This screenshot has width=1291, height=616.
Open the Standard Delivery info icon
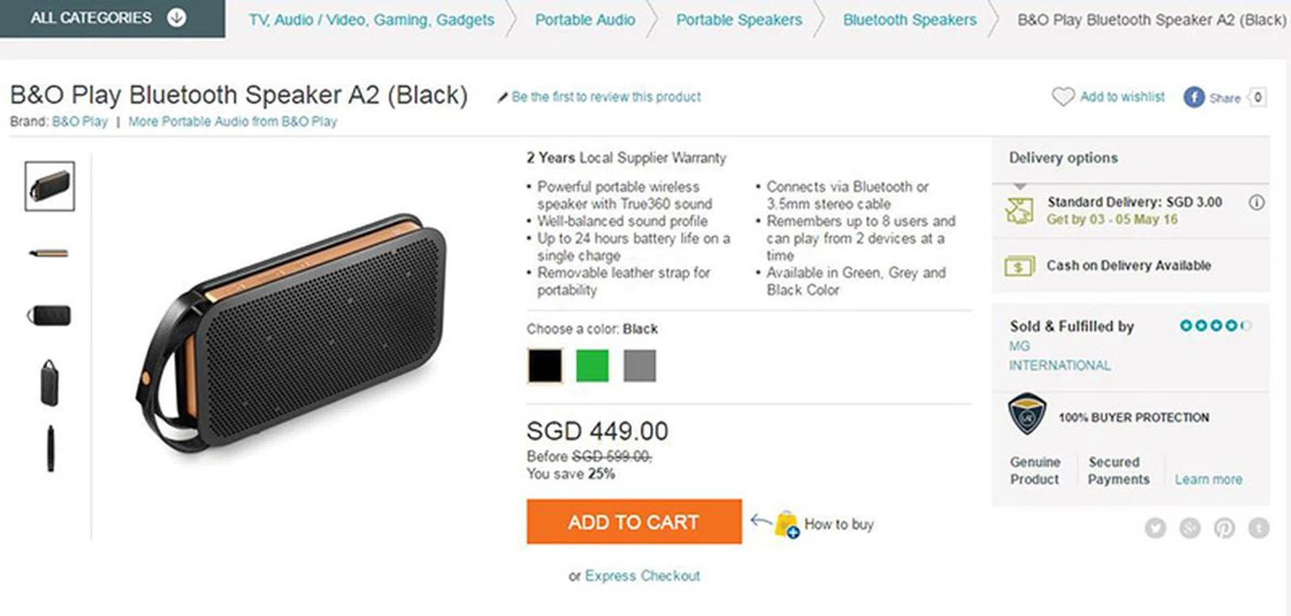1256,203
